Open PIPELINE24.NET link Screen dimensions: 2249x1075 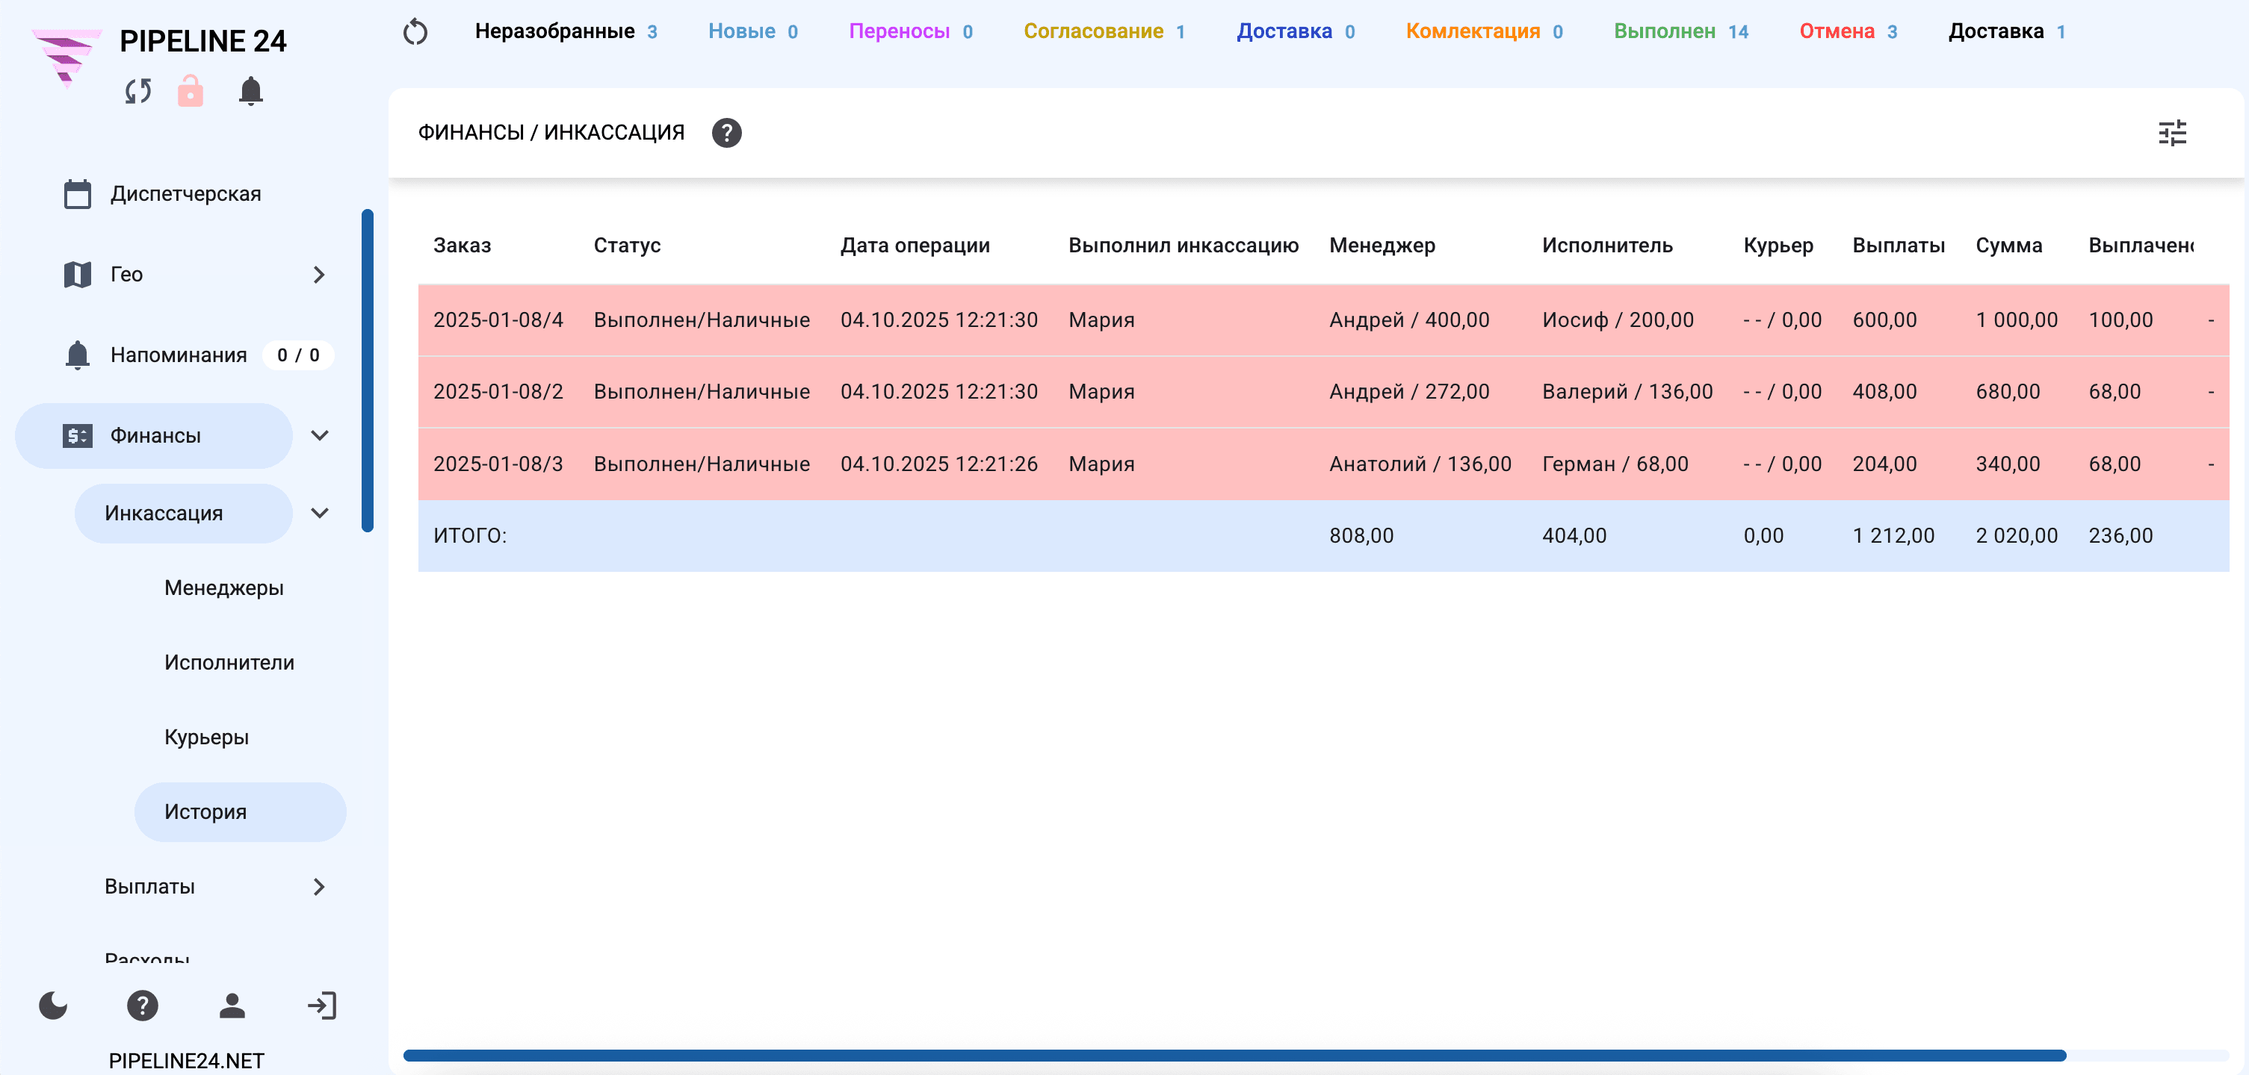point(186,1060)
